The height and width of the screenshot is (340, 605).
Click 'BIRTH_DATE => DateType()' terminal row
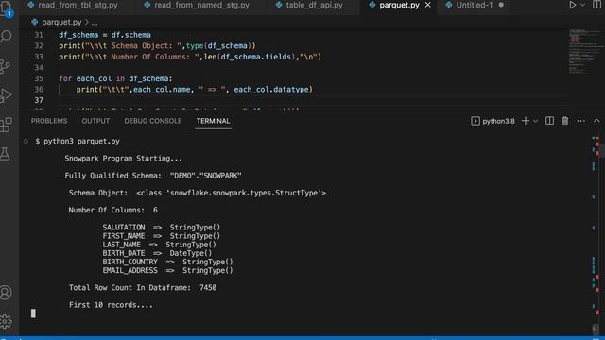tap(157, 253)
